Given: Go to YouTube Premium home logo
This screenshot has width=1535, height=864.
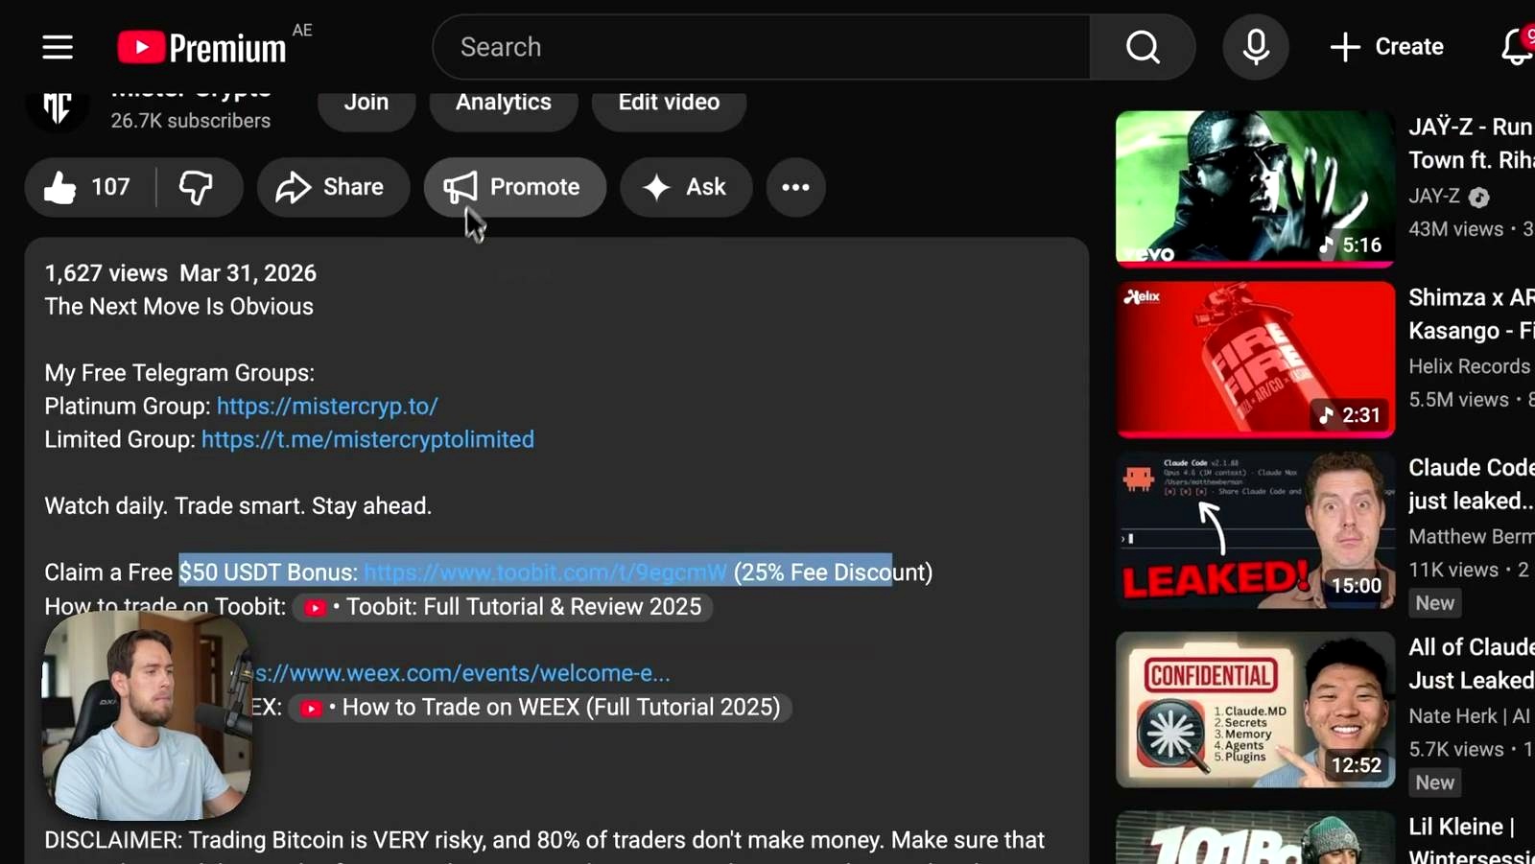Looking at the screenshot, I should pos(201,47).
